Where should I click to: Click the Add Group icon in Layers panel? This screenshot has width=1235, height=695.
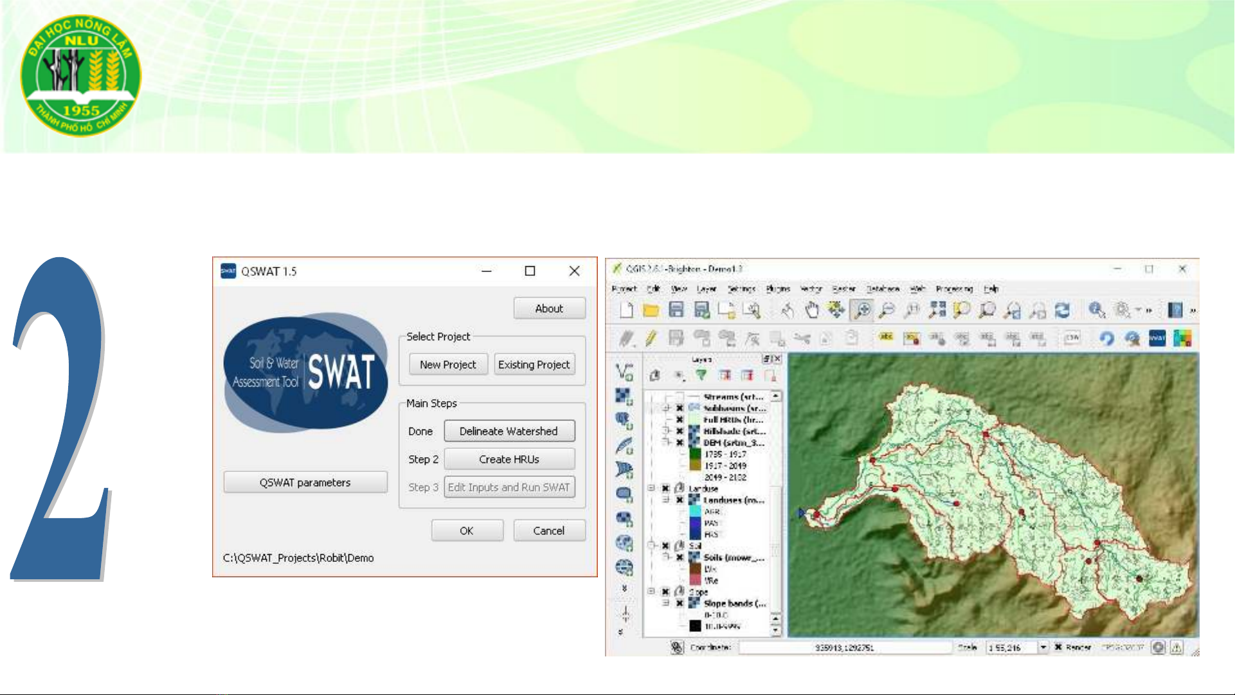point(655,375)
